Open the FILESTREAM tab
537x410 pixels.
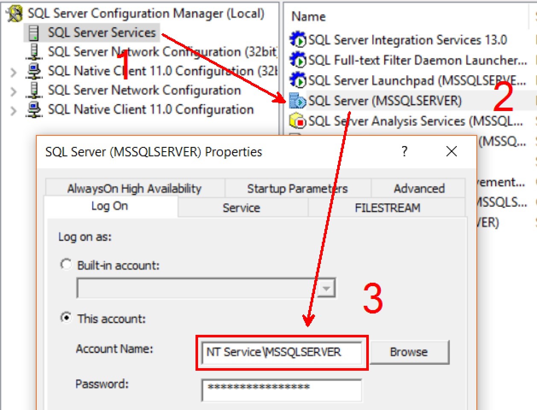point(387,208)
